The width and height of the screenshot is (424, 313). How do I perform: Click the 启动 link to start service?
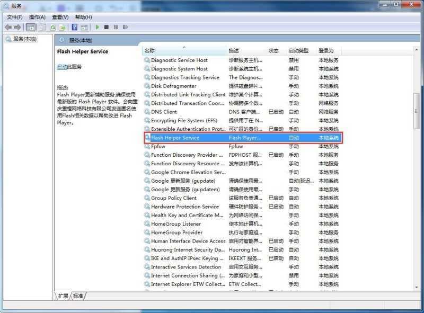pos(62,67)
